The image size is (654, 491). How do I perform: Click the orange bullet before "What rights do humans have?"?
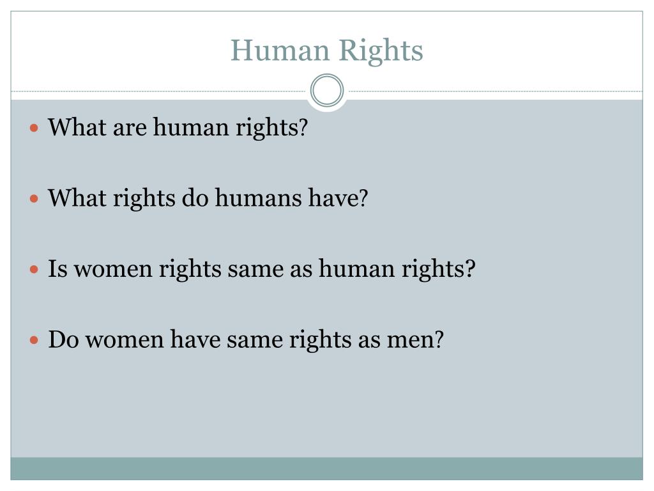34,199
